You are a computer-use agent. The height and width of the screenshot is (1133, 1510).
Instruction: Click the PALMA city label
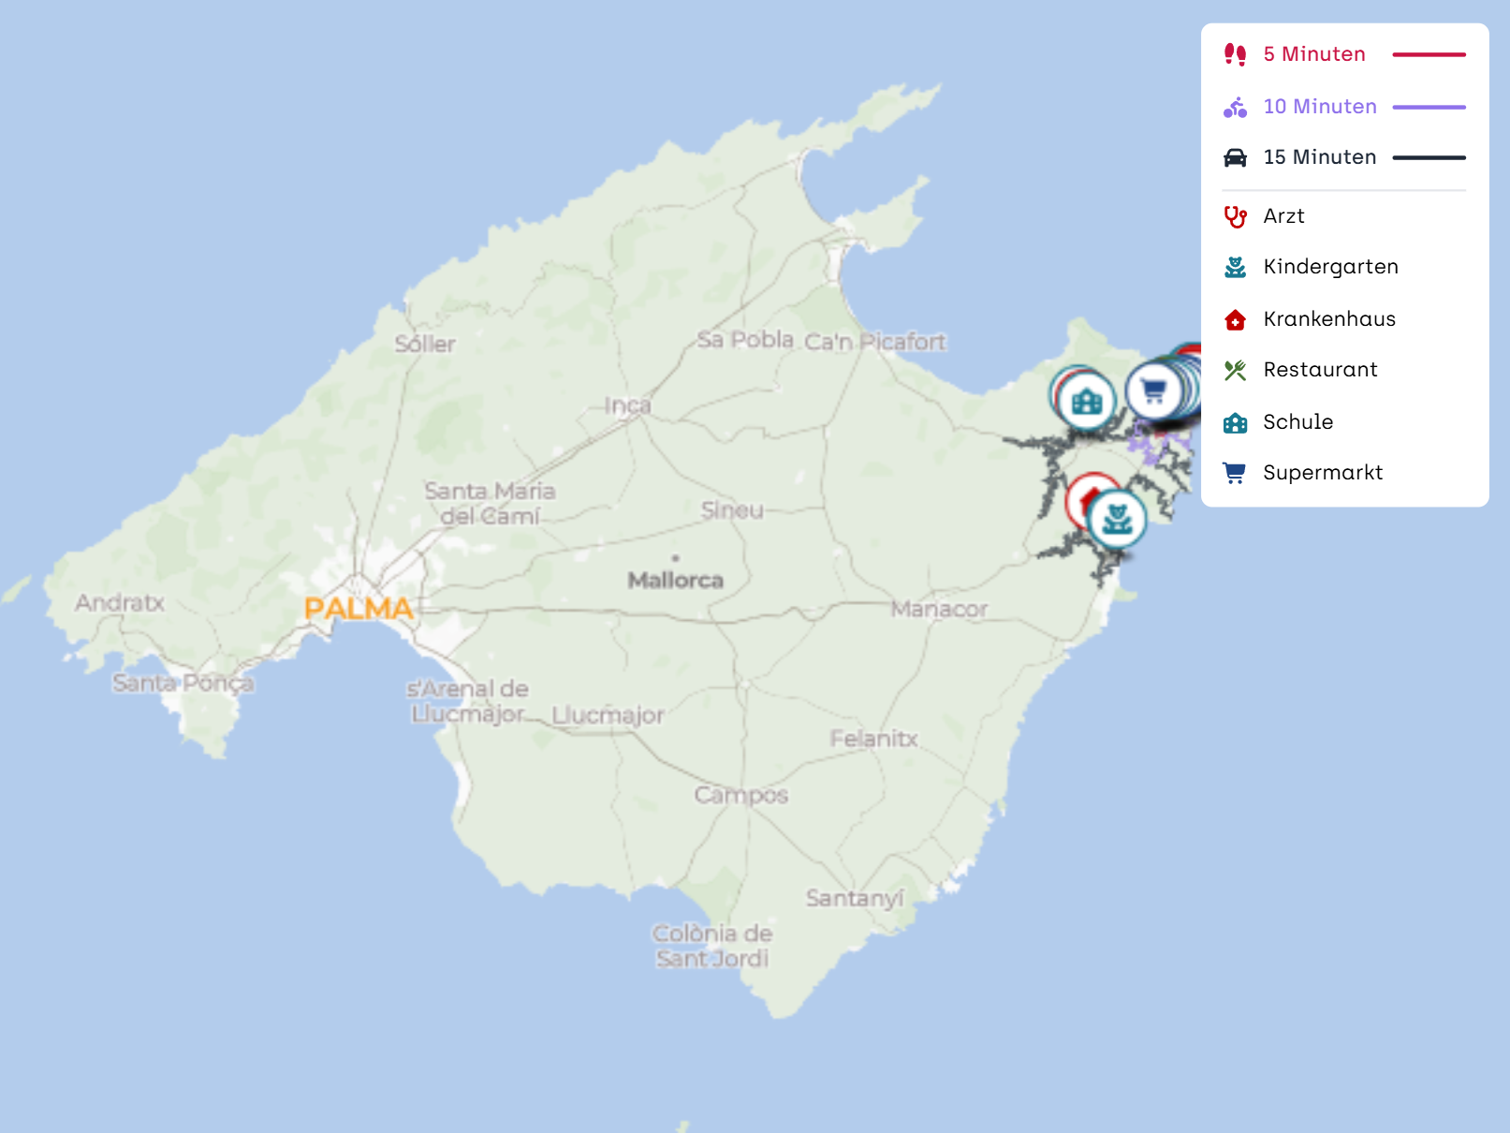pyautogui.click(x=359, y=609)
